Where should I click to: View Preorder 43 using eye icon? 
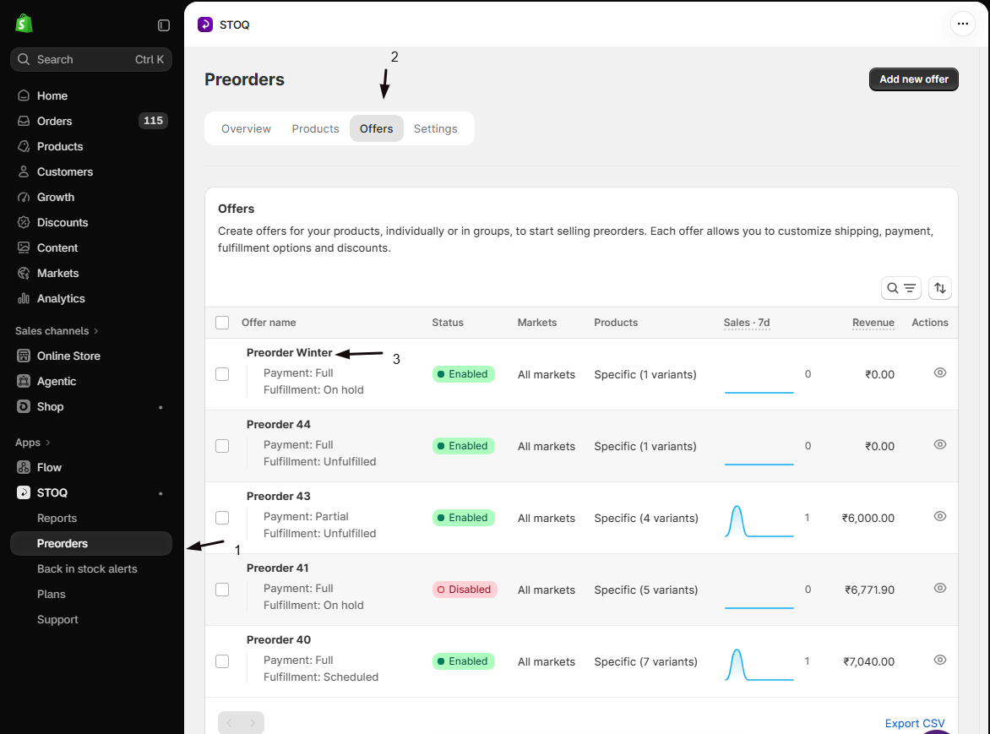click(x=939, y=516)
